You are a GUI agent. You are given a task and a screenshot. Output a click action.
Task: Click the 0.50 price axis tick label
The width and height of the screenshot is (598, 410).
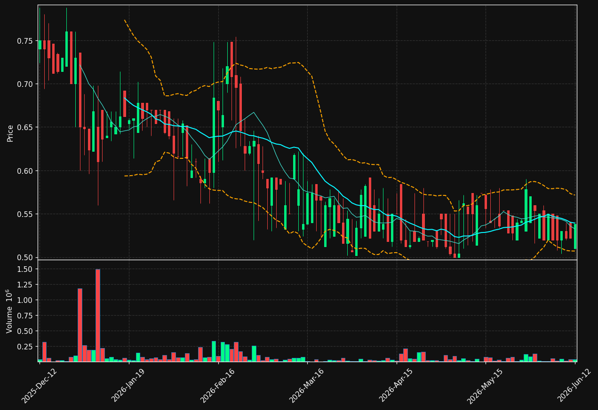click(x=26, y=257)
